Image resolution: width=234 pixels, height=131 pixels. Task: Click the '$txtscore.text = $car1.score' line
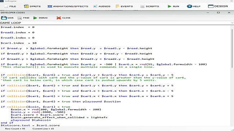coord(30,125)
